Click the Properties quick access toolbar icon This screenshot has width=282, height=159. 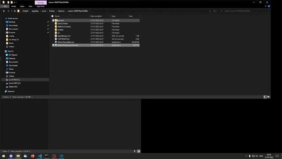pos(8,2)
